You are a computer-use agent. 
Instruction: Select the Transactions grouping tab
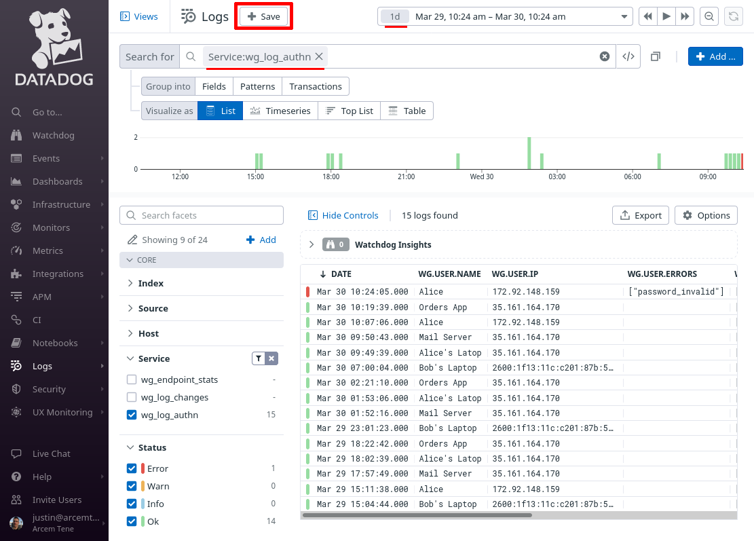pyautogui.click(x=316, y=87)
